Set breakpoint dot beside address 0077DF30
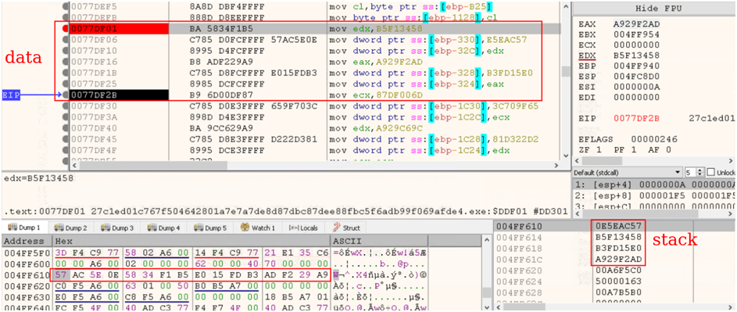Viewport: 737px width, 312px height. [66, 106]
